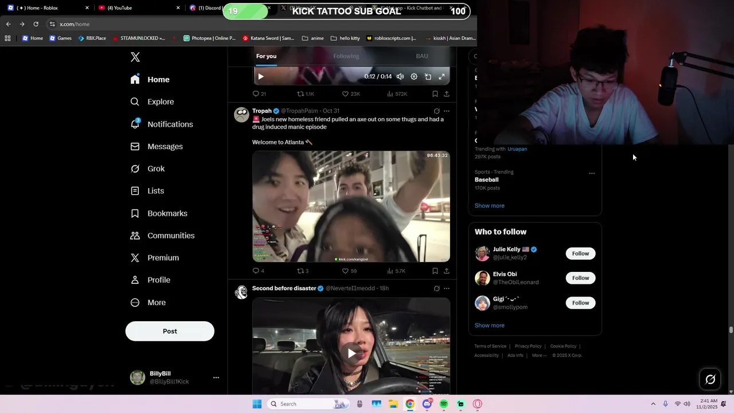The image size is (734, 413).
Task: View analytics showing 572K views
Action: pyautogui.click(x=397, y=93)
